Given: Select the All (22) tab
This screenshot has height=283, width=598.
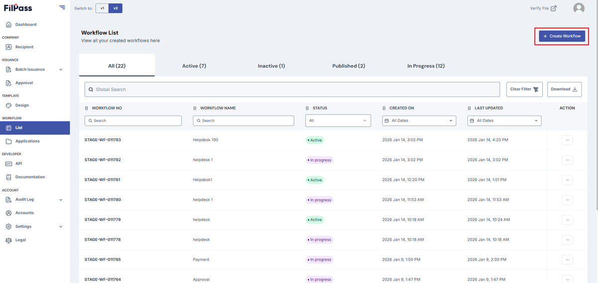Looking at the screenshot, I should coord(117,66).
